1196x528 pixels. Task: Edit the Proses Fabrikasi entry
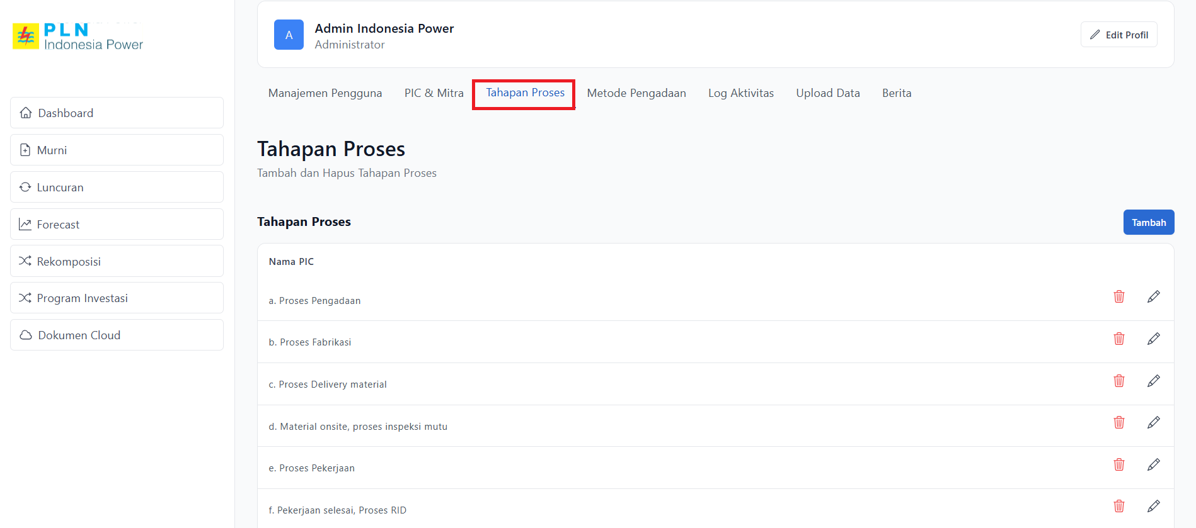(x=1153, y=339)
